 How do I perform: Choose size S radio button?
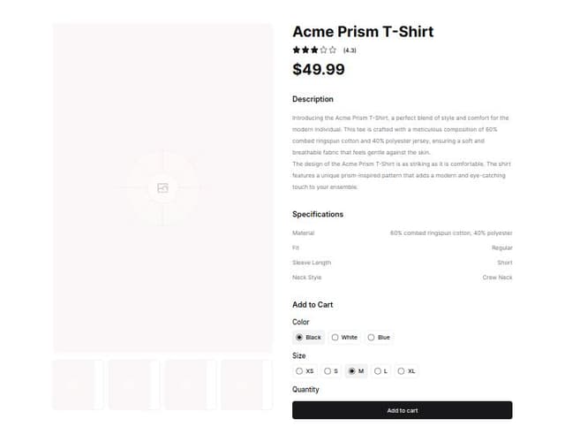pyautogui.click(x=328, y=371)
